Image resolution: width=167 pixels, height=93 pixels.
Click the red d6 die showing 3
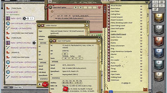(x=65, y=89)
